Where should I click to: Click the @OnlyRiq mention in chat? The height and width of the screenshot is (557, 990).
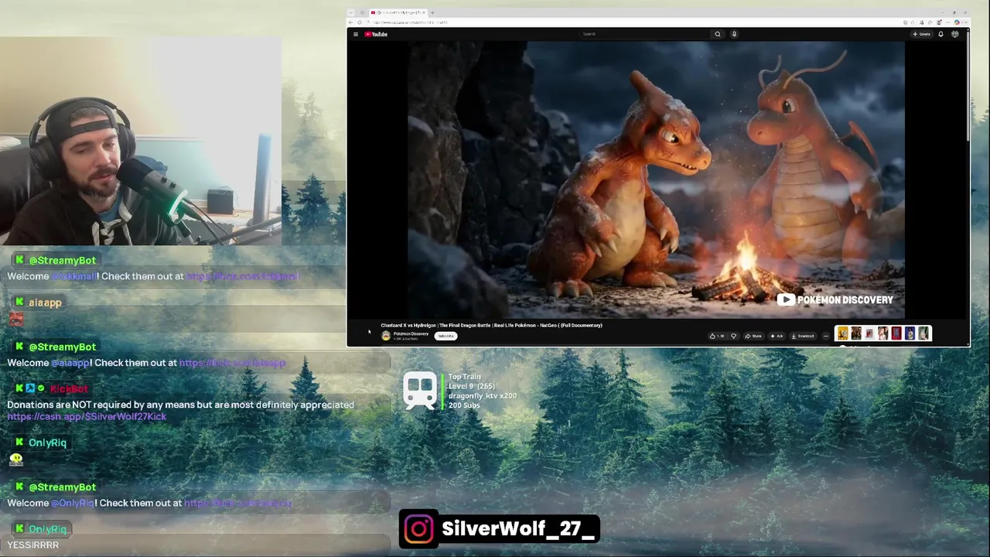(x=73, y=503)
